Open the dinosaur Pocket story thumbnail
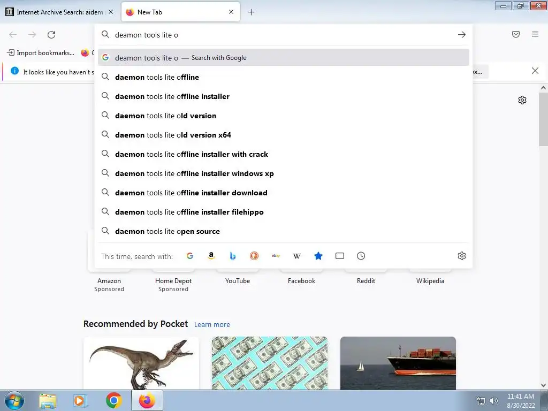Screen dimensions: 548x411 [x=141, y=363]
